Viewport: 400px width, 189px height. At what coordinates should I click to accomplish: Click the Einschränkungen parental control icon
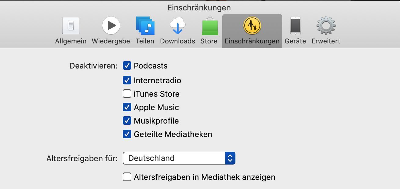[x=252, y=26]
